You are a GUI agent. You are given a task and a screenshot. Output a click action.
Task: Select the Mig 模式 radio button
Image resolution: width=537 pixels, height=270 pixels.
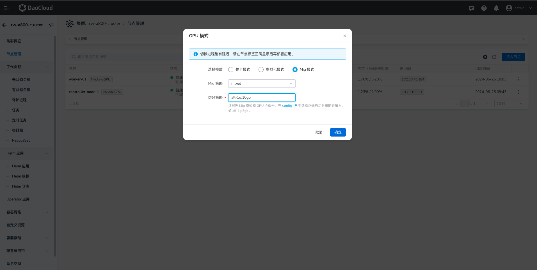[295, 70]
